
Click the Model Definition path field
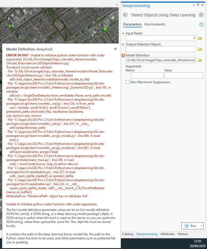tap(161, 60)
